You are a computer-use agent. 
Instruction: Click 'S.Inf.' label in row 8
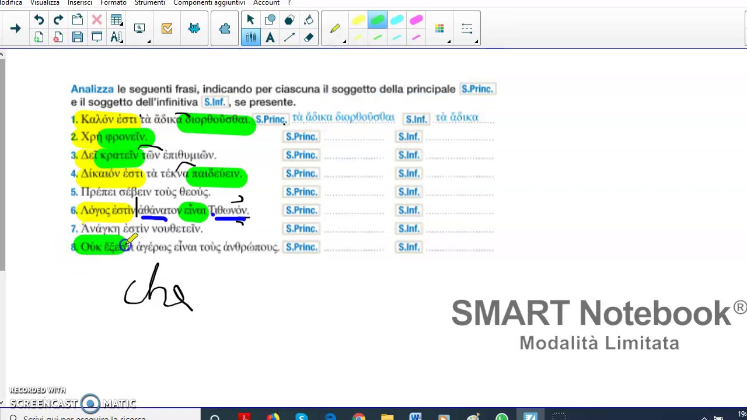point(409,247)
